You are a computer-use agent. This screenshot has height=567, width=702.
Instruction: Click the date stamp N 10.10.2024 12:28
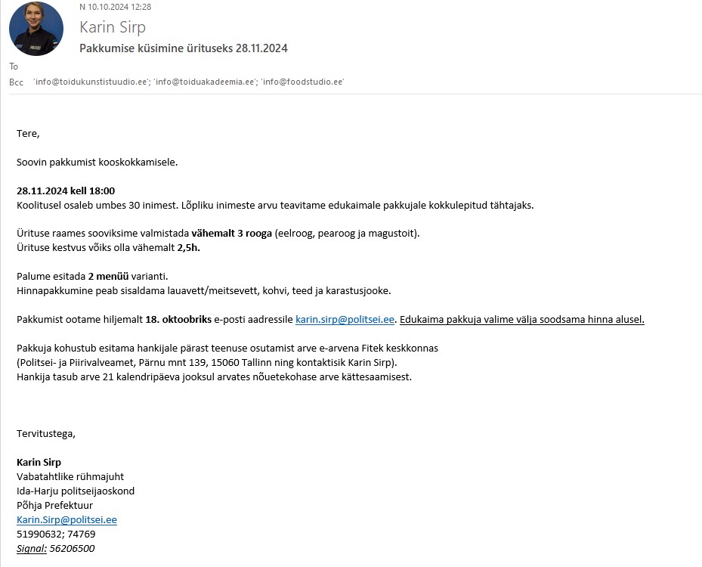(115, 7)
